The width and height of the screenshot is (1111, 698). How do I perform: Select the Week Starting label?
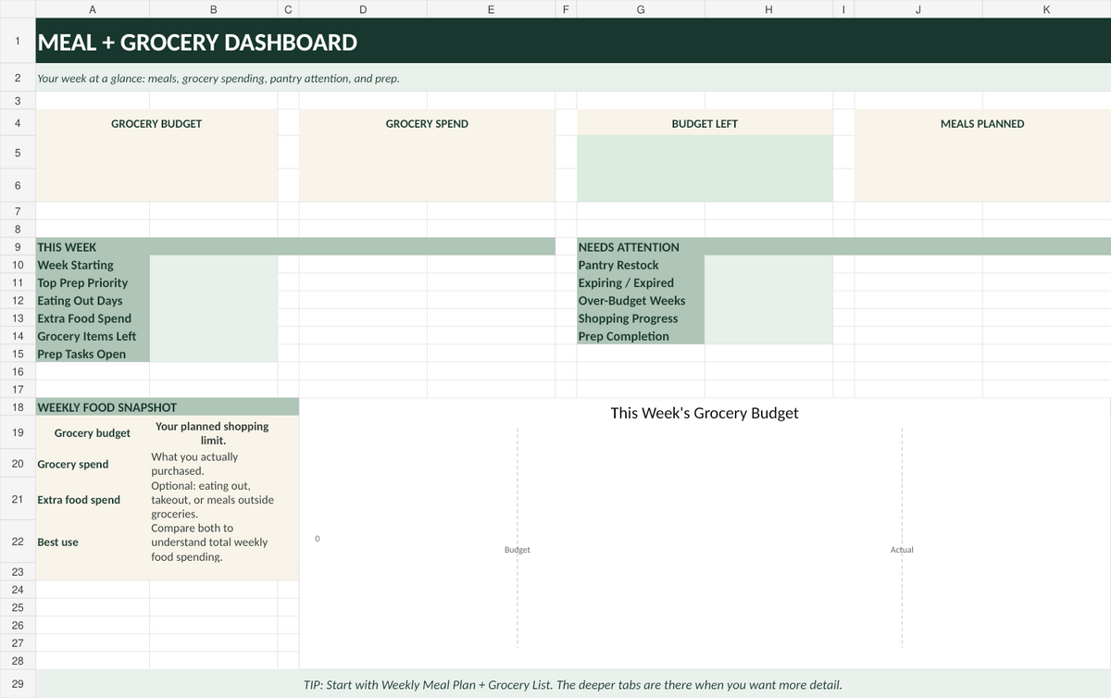click(93, 265)
